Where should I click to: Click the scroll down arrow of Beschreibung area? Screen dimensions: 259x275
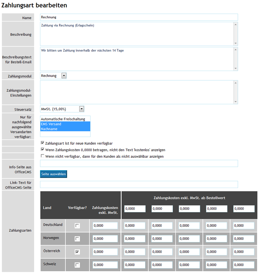[x=236, y=43]
